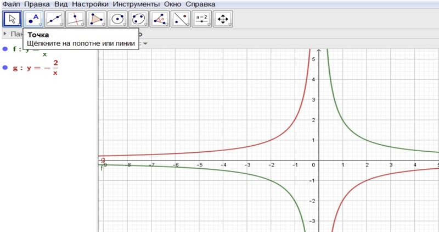Pick the Reflect about line tool
439x232 pixels.
(180, 19)
